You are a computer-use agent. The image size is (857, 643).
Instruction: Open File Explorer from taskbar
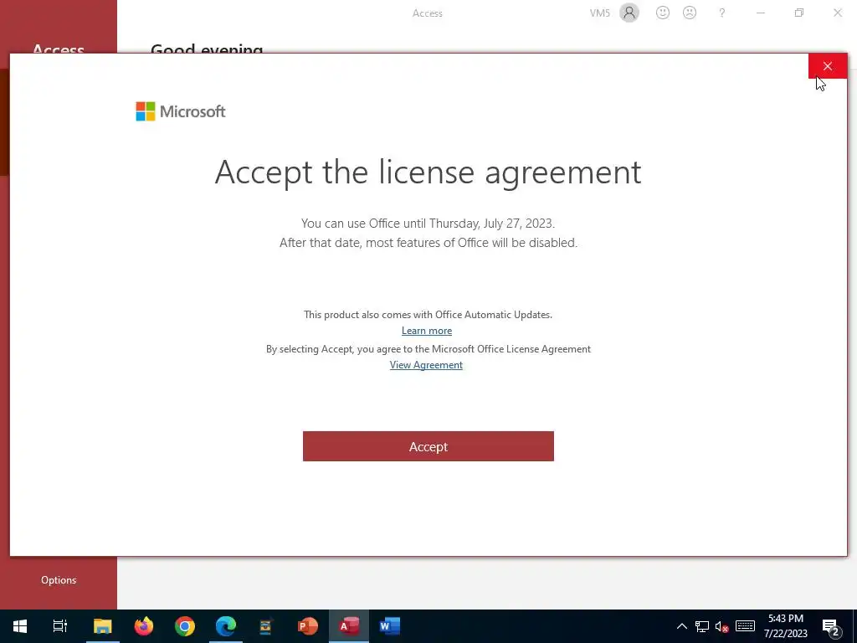[x=102, y=626]
